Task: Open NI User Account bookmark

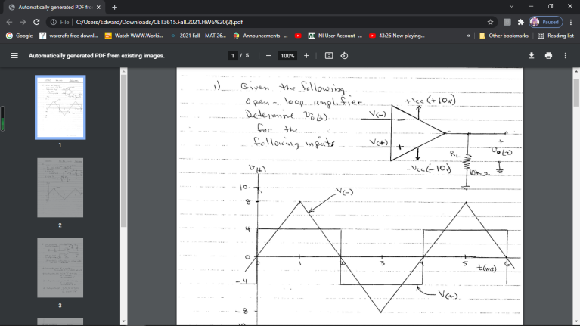Action: [336, 36]
